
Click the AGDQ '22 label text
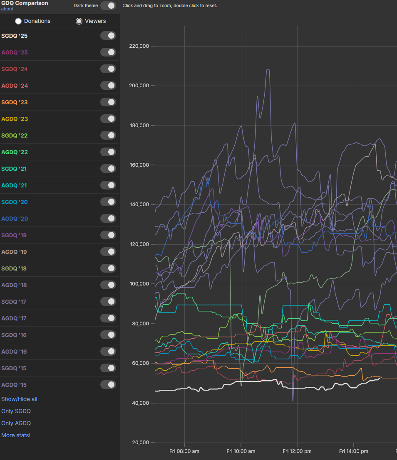pos(15,152)
